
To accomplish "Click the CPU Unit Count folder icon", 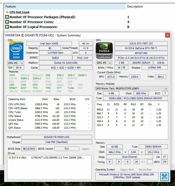I will (7, 12).
